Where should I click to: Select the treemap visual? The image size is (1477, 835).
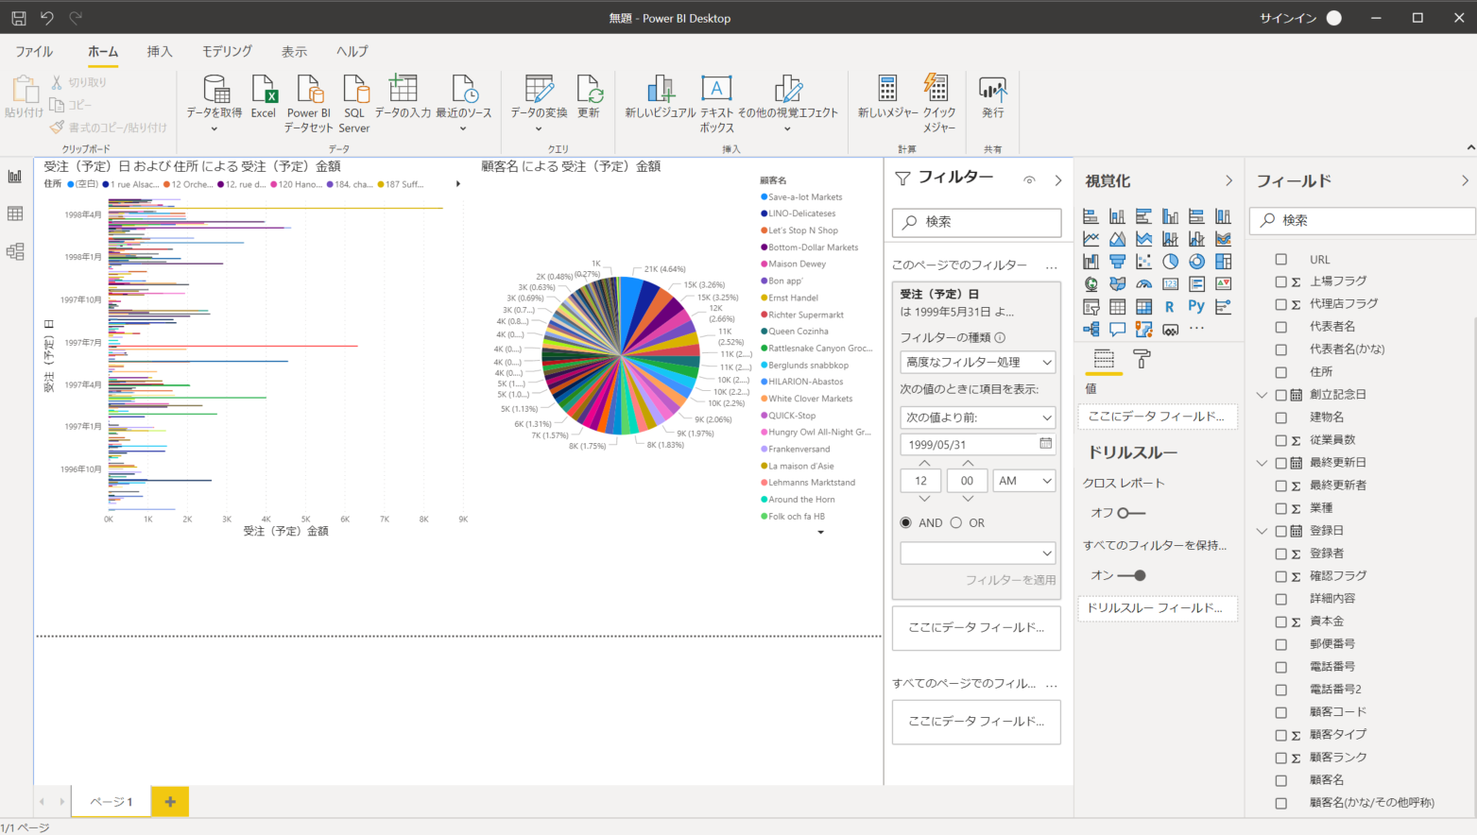[x=1223, y=262]
